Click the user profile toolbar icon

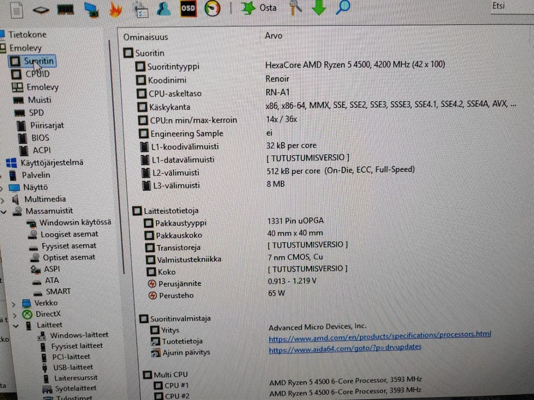pyautogui.click(x=164, y=9)
